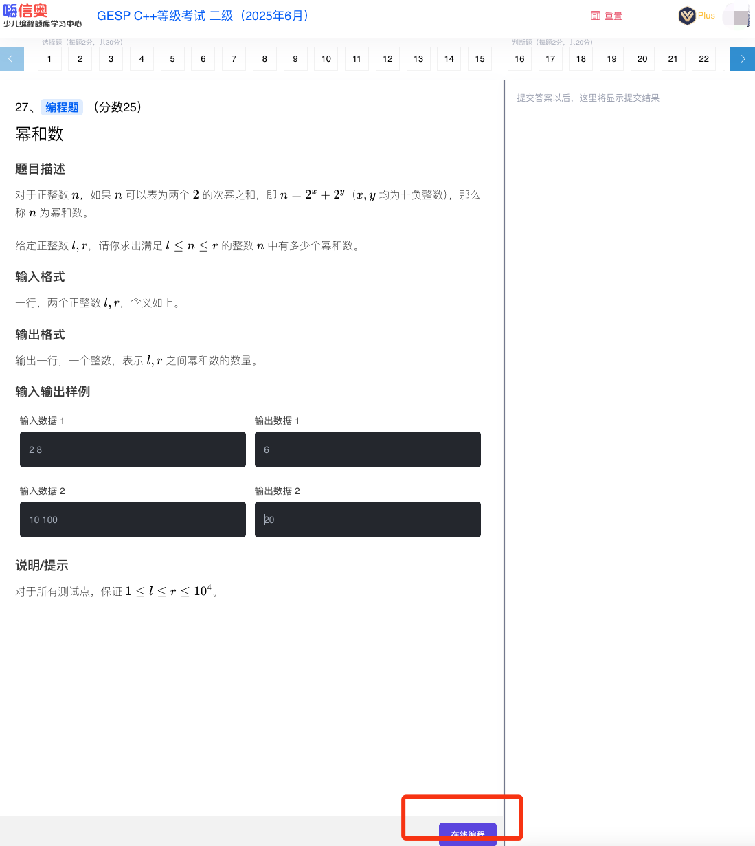Jump to question 5
The height and width of the screenshot is (846, 755).
pos(172,59)
